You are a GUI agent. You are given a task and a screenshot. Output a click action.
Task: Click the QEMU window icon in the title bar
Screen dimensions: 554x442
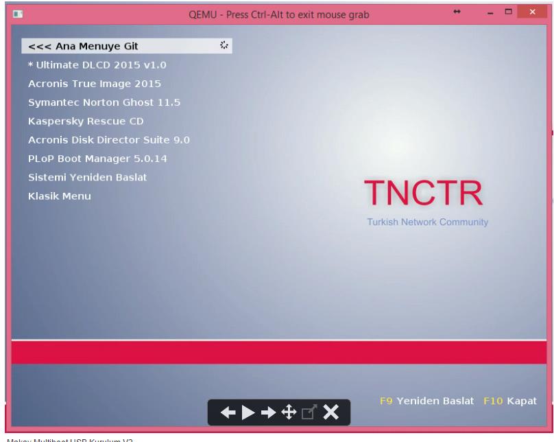coord(18,14)
